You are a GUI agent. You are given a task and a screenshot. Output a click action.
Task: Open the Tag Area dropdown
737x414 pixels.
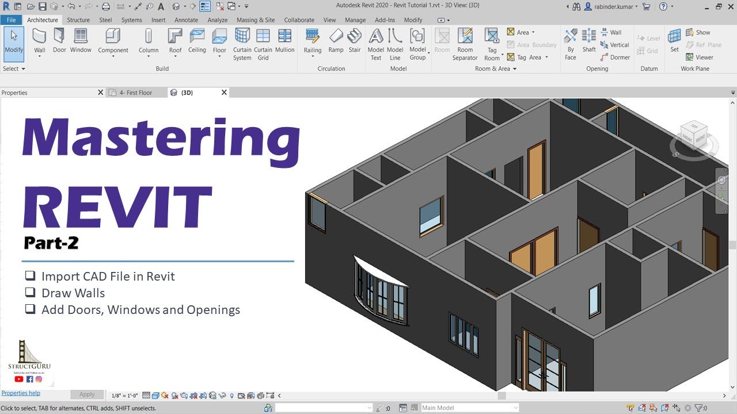tap(546, 57)
